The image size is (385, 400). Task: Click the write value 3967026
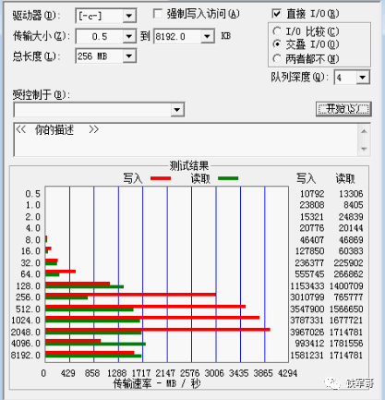coord(307,333)
